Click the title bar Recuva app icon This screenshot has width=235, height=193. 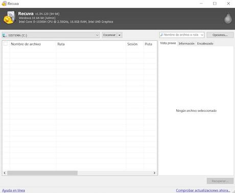[x=4, y=4]
